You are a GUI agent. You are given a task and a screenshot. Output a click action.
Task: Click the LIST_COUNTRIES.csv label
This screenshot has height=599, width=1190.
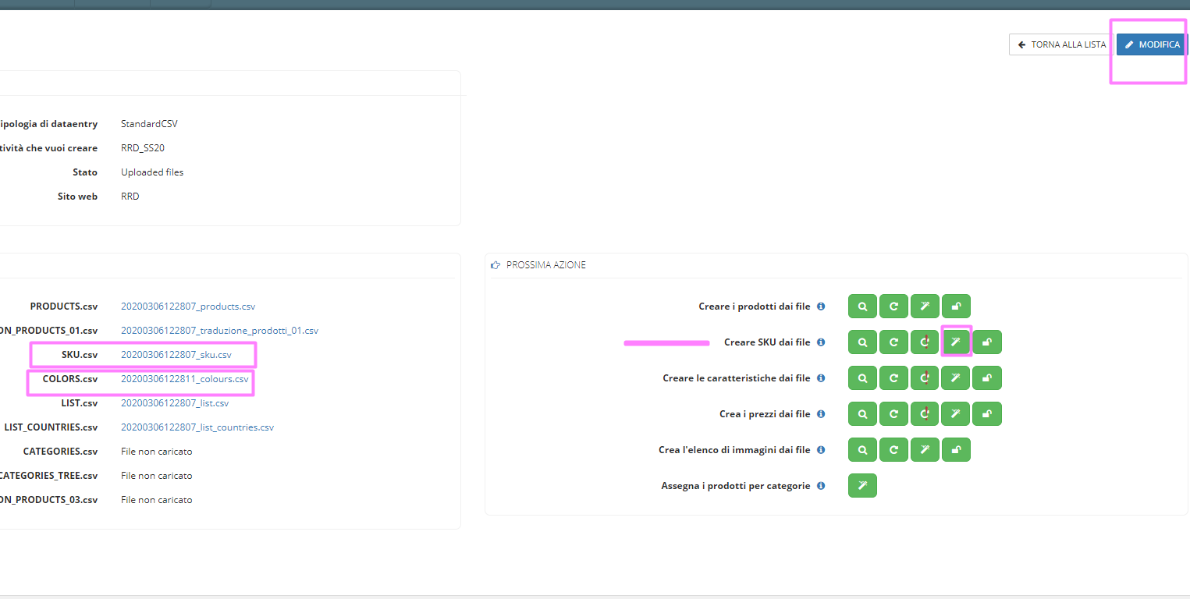[x=51, y=427]
